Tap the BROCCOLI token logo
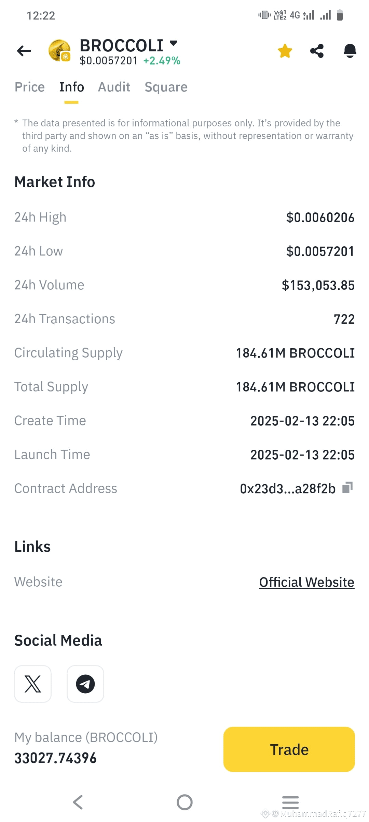This screenshot has width=369, height=822. pyautogui.click(x=59, y=51)
